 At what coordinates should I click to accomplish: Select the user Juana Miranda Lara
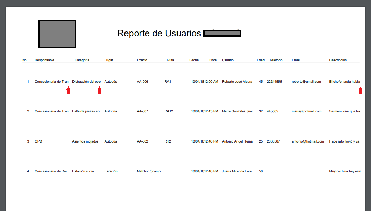click(x=236, y=171)
